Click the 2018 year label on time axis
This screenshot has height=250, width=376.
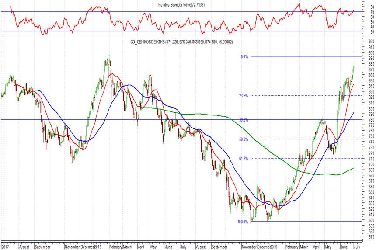click(x=98, y=247)
